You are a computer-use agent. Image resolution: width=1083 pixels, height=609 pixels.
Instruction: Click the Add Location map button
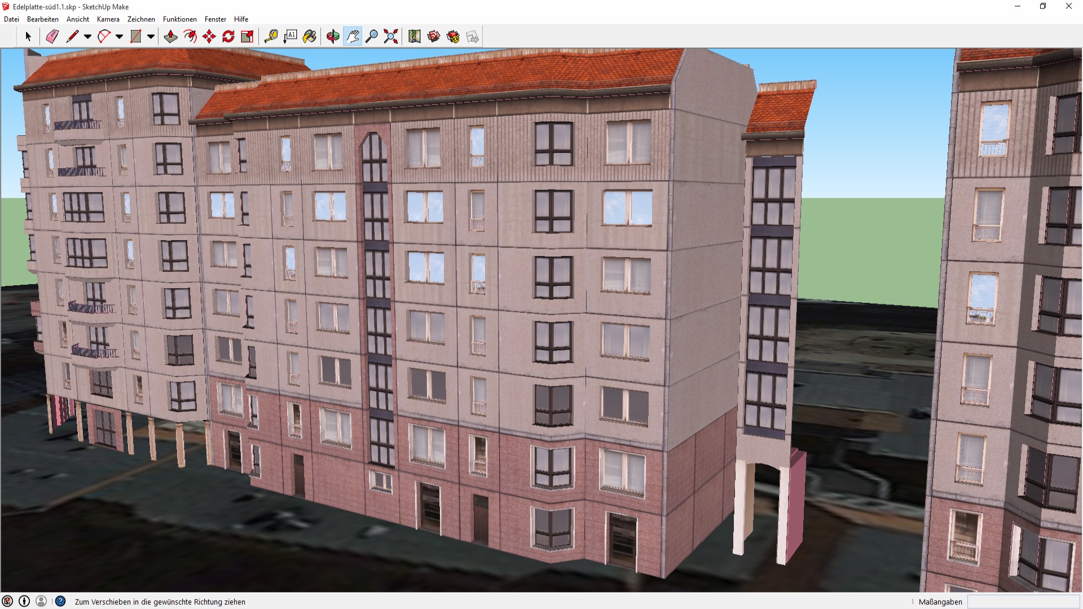(415, 37)
